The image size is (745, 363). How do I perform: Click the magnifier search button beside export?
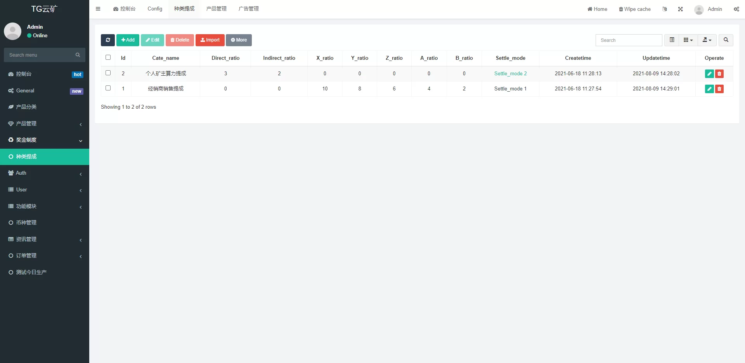(726, 40)
